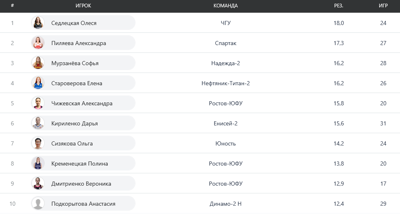Open the ЧГУ team link
This screenshot has width=400, height=218.
226,23
